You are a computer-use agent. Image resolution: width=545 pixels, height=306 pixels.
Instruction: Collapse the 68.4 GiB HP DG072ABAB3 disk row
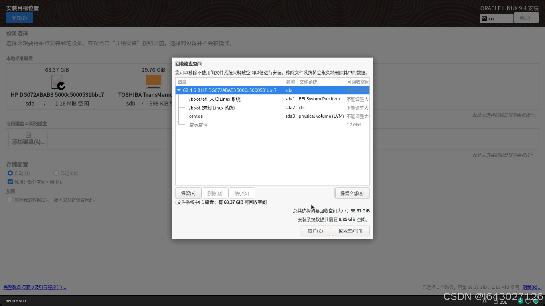(x=179, y=90)
